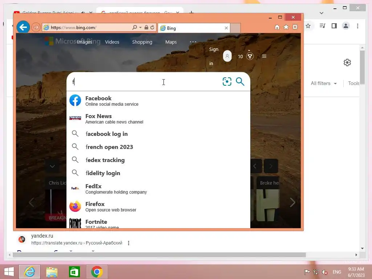This screenshot has height=279, width=372.
Task: Open Internet Explorer tools gear
Action: (295, 27)
